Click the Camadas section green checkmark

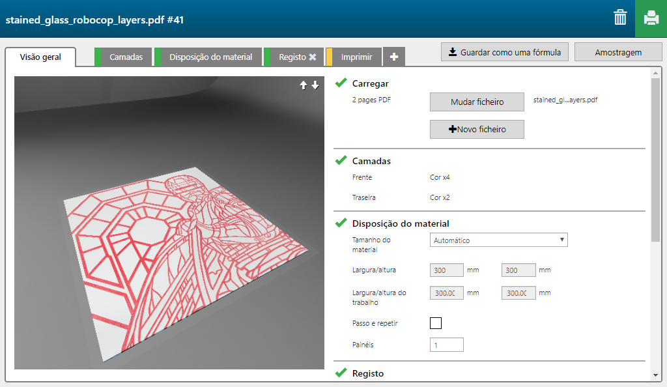click(341, 160)
